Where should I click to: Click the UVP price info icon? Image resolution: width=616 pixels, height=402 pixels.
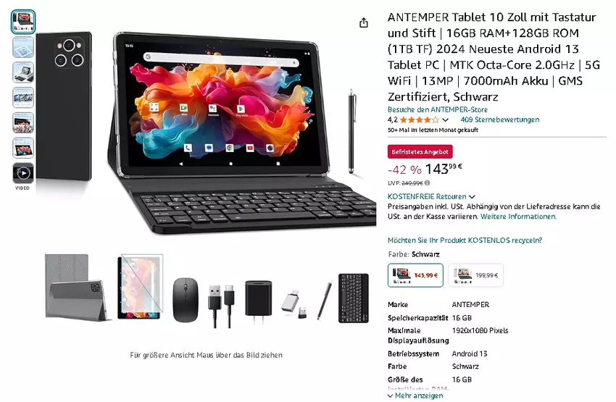point(427,183)
